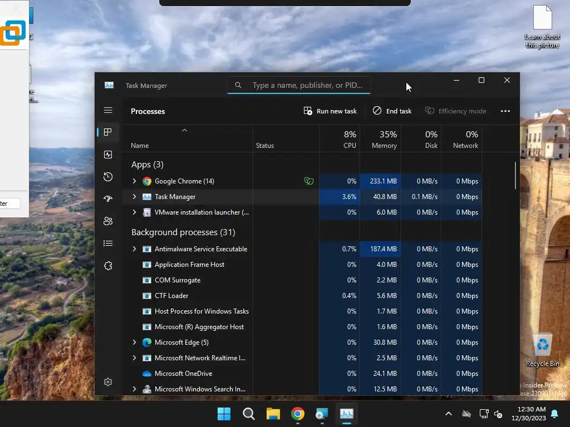
Task: Open Users page sidebar icon
Action: click(x=108, y=221)
